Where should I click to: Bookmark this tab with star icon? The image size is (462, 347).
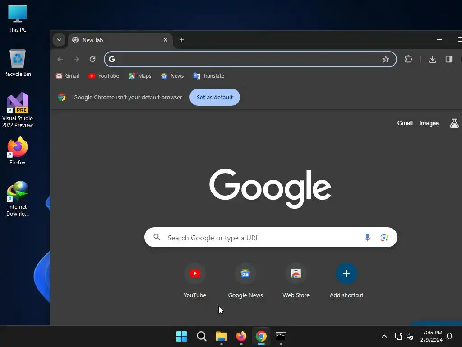385,59
